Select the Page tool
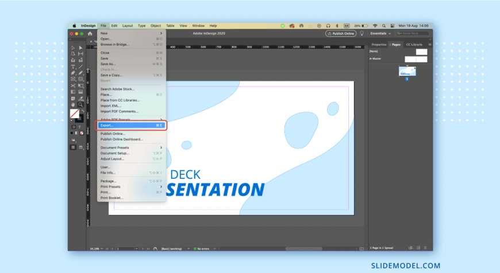This screenshot has width=500, height=273. 73,54
